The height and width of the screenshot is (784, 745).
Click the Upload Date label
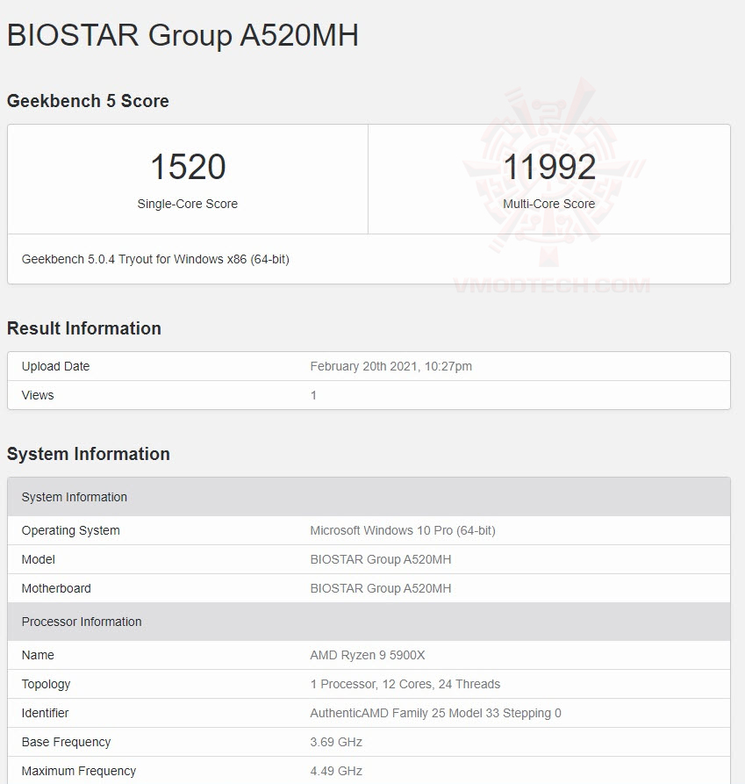tap(55, 366)
